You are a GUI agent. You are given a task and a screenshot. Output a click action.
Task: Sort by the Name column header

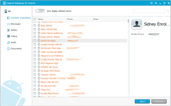tap(52, 19)
